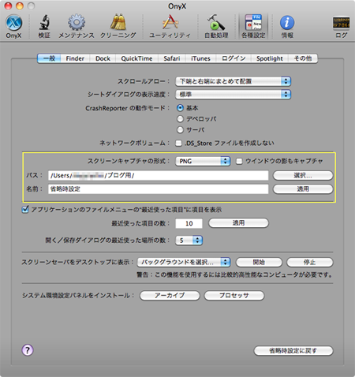Switch to the ログイン tab
The width and height of the screenshot is (355, 377).
[x=234, y=58]
